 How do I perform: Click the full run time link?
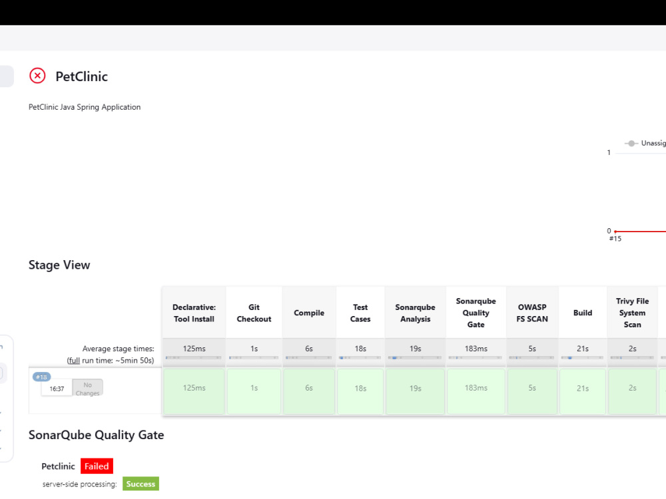(74, 360)
